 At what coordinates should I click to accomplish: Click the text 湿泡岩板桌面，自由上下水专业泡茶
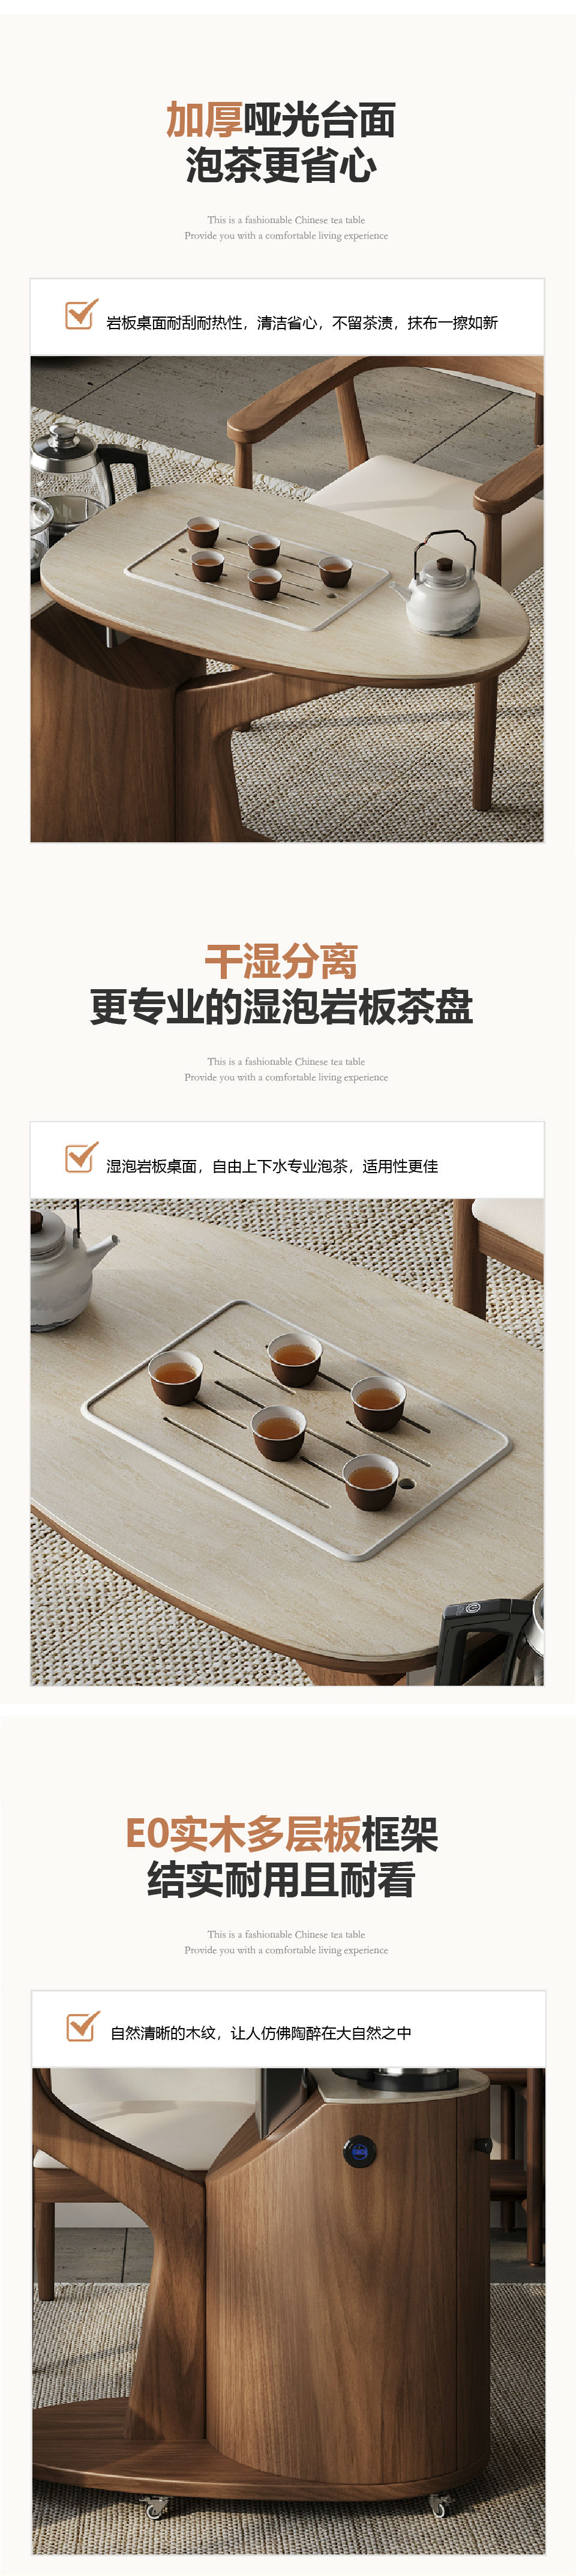coord(227,1166)
